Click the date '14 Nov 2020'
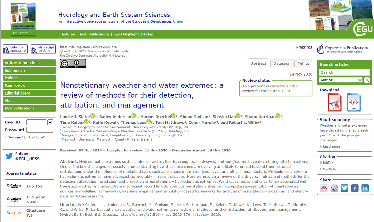374x222 pixels. pos(301,74)
